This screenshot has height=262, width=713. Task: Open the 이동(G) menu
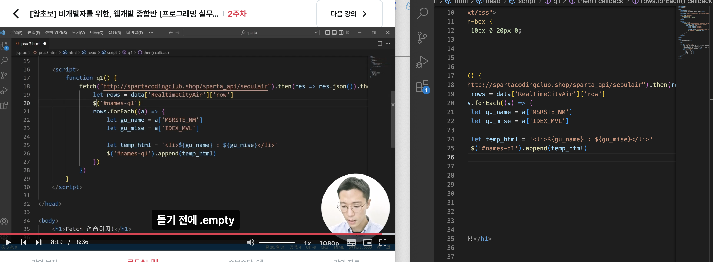(x=96, y=33)
